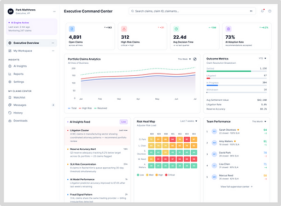Click the High orange legend swatch
Image resolution: width=281 pixels, height=206 pixels.
coord(156,175)
